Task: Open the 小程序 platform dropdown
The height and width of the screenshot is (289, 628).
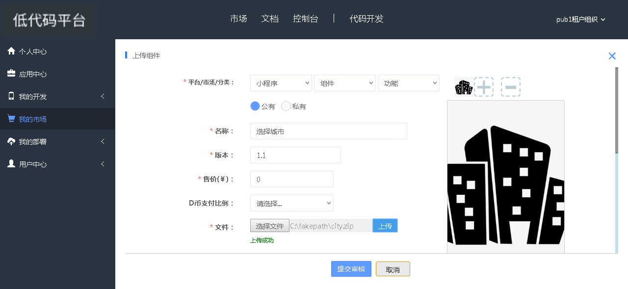Action: pyautogui.click(x=281, y=83)
